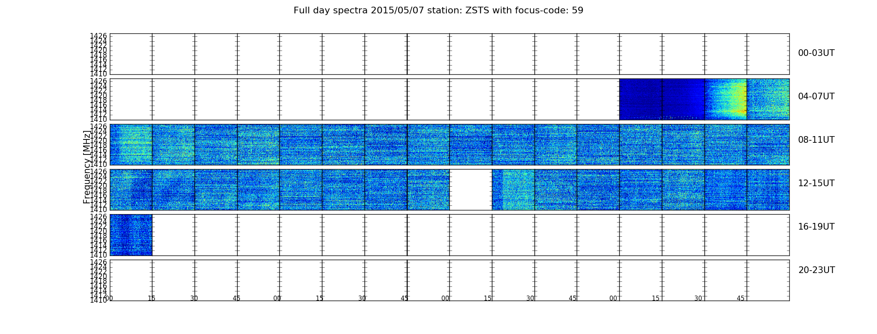Select the '04-07UT' row label

pos(816,96)
